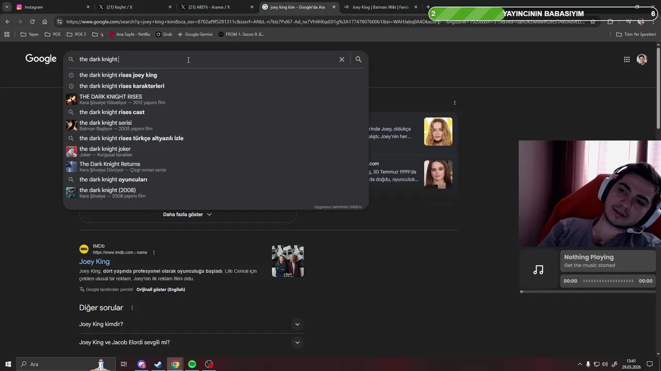Screen dimensions: 661x371
Task: Open a new browser tab
Action: (x=428, y=7)
